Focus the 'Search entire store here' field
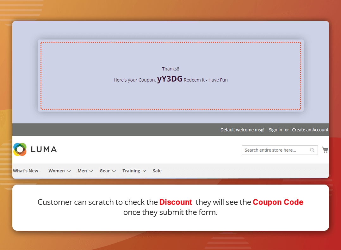This screenshot has width=341, height=250. (x=275, y=150)
